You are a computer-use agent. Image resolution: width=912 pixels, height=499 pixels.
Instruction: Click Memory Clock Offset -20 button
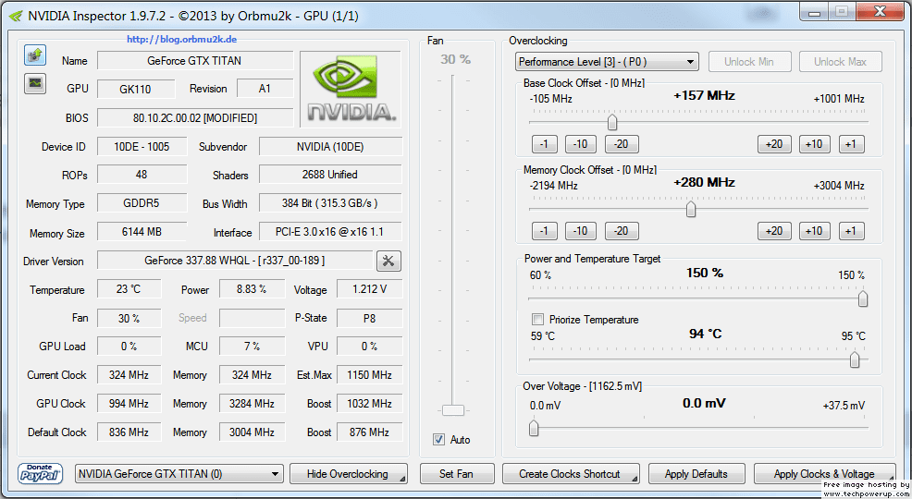pos(622,231)
